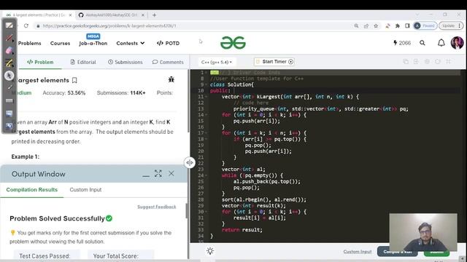Click the editor fullscreen icon

(448, 61)
